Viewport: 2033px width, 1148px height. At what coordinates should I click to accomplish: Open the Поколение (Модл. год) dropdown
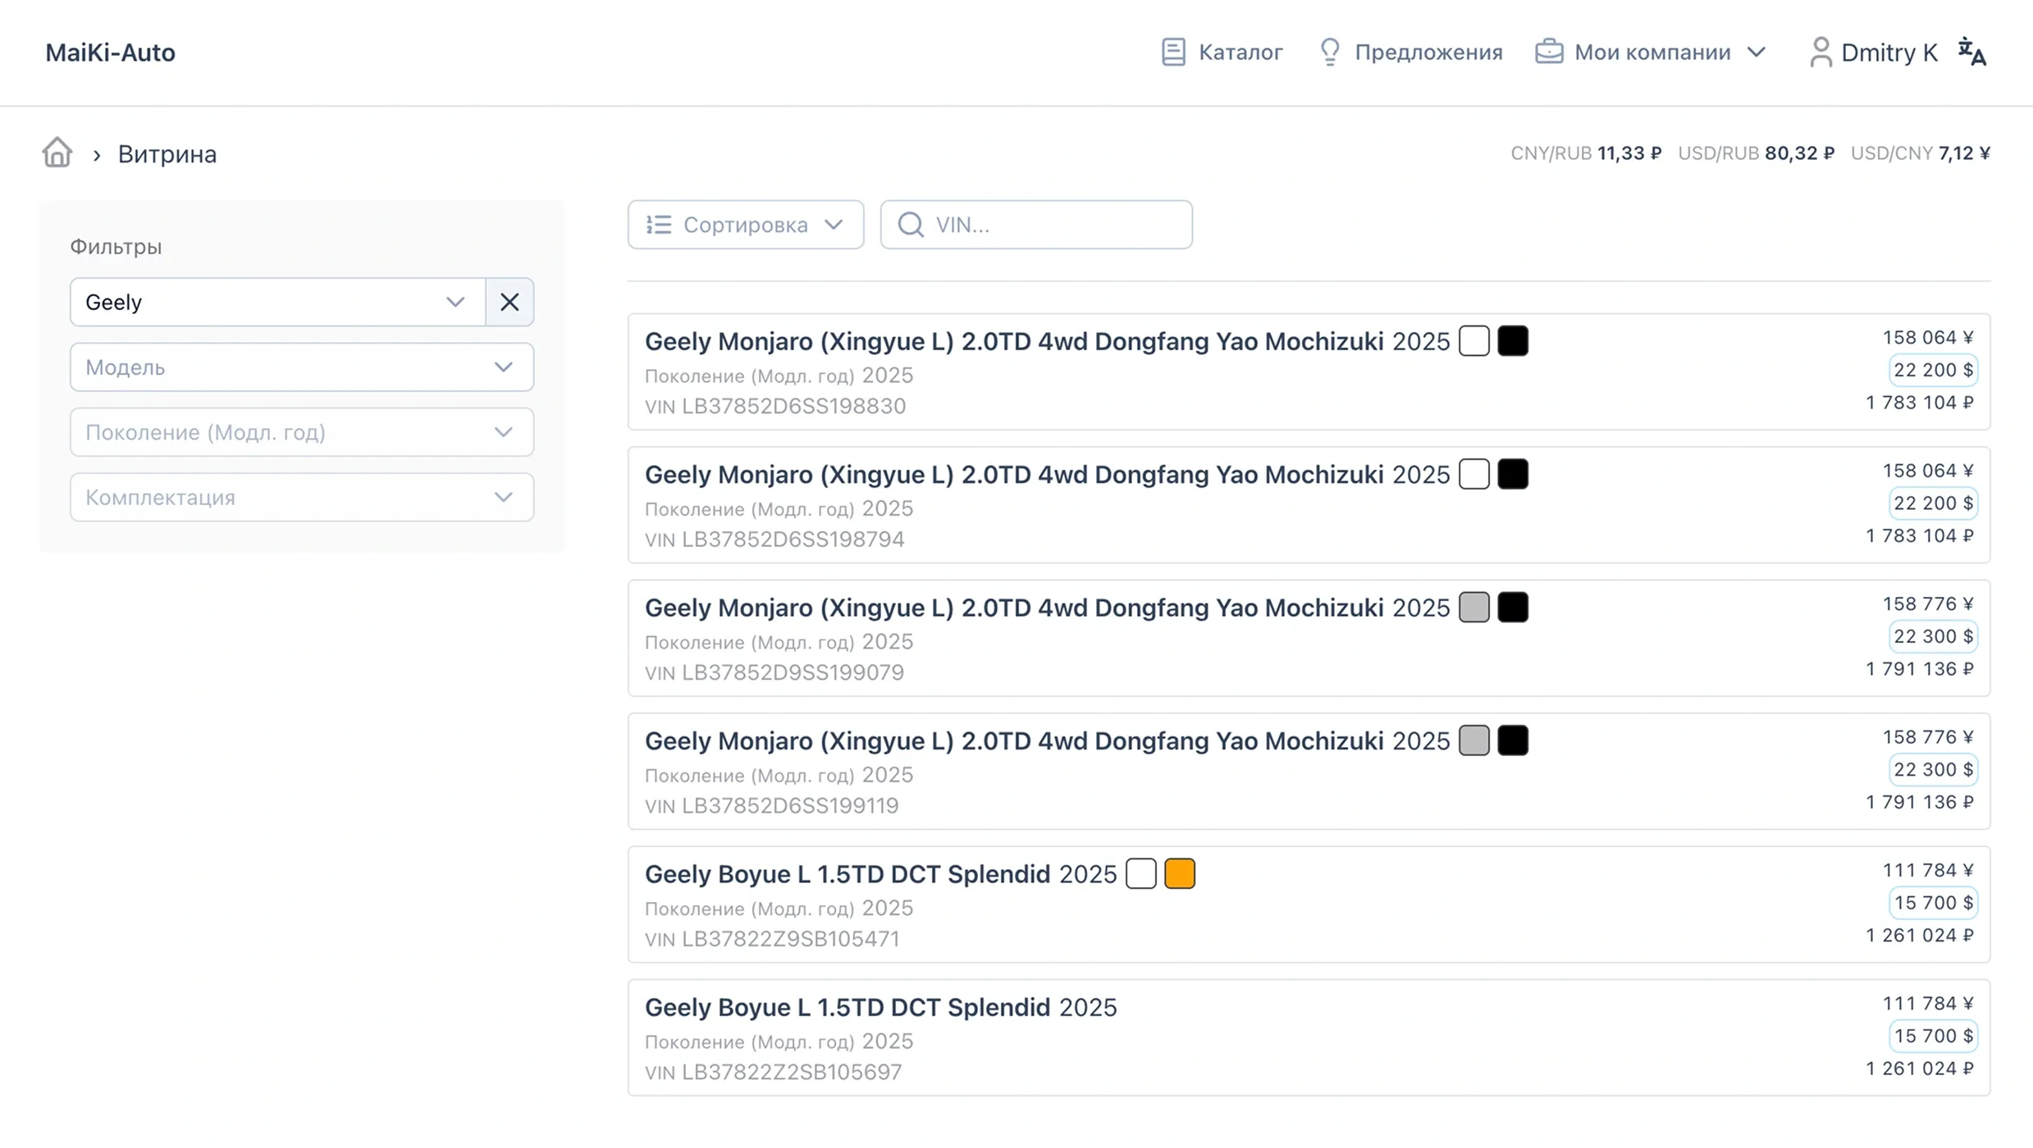[301, 432]
